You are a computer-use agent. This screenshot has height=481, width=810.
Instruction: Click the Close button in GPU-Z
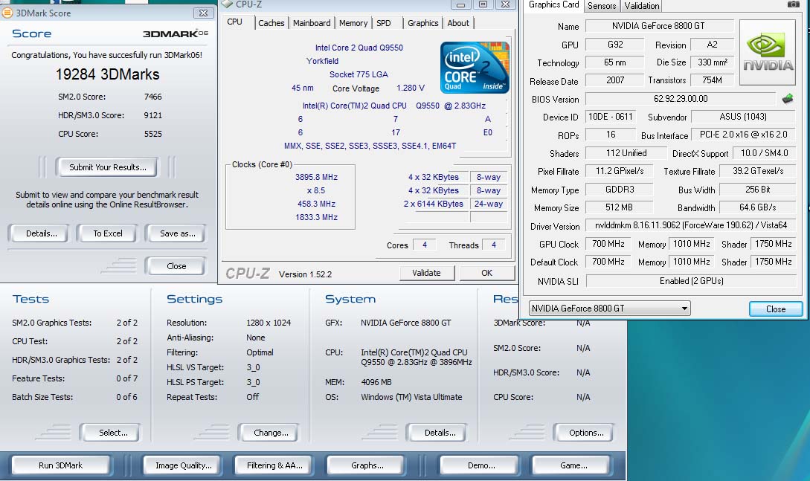click(775, 309)
